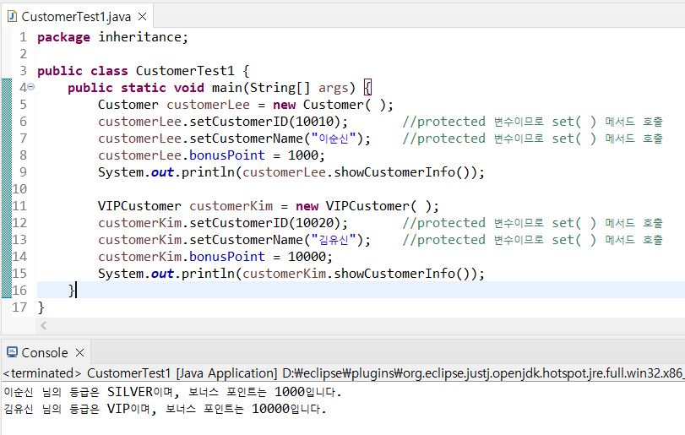This screenshot has width=685, height=435.
Task: Select the CustomerTest1.java editor tab
Action: pyautogui.click(x=77, y=17)
